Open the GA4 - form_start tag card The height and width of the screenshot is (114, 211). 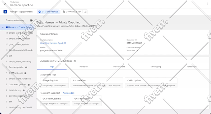click(x=87, y=101)
